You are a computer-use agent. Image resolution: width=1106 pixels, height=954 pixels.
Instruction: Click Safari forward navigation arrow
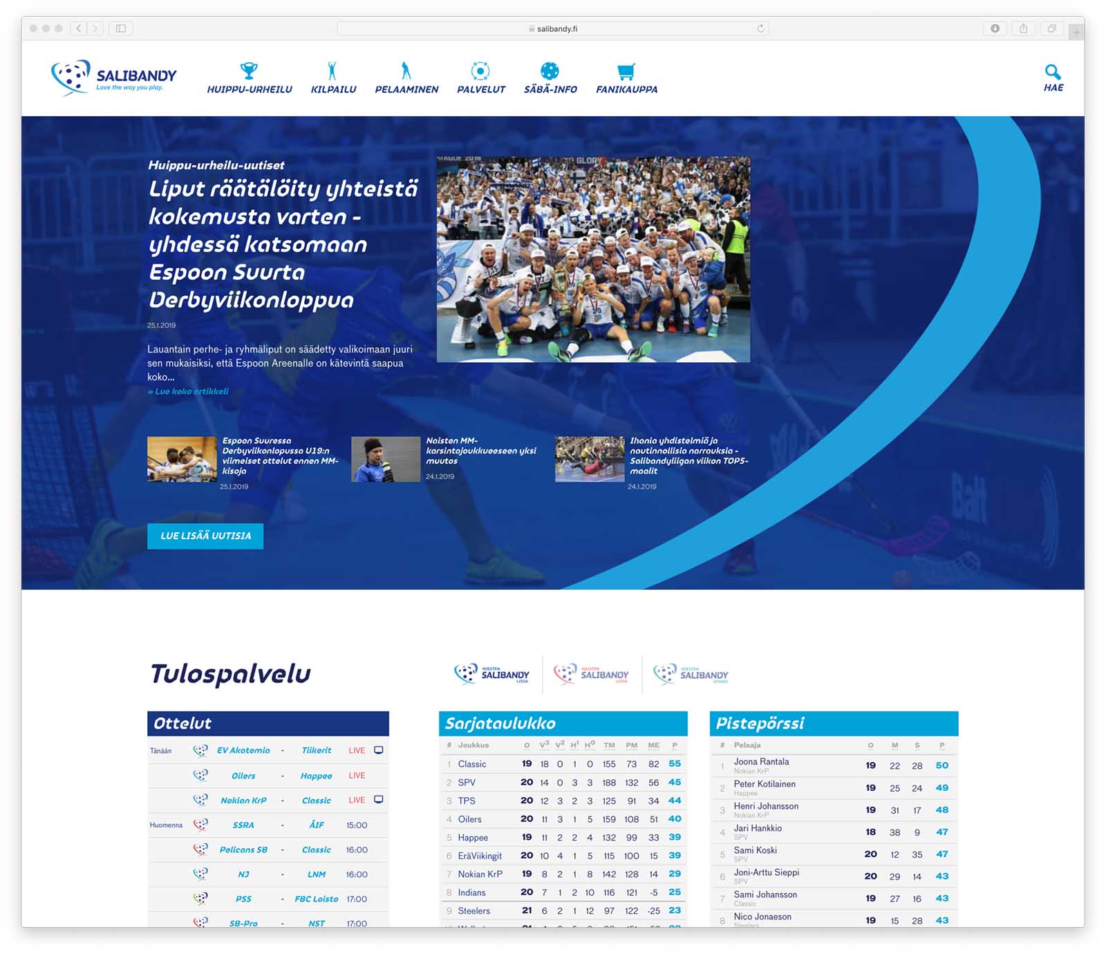pyautogui.click(x=95, y=28)
